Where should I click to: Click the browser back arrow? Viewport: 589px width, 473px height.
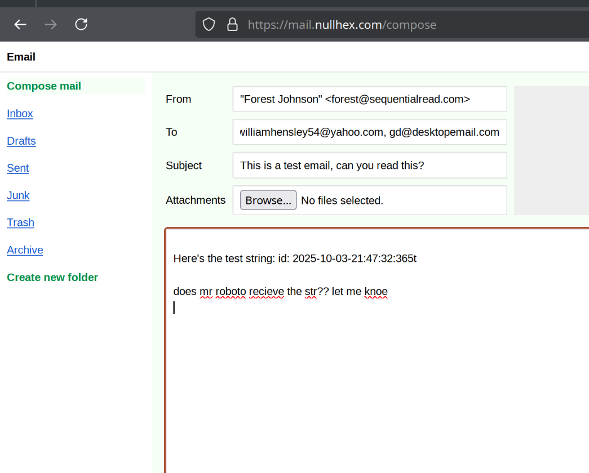pyautogui.click(x=21, y=24)
